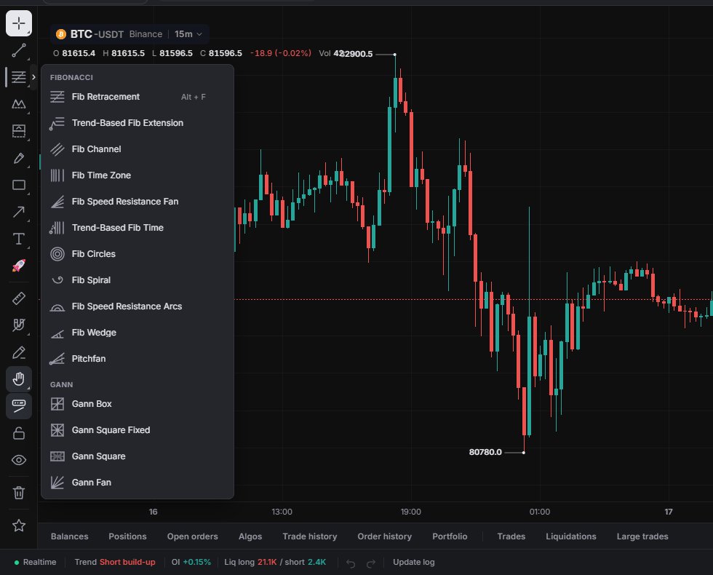Select the crosshair cursor tool
Image resolution: width=713 pixels, height=575 pixels.
click(x=19, y=23)
